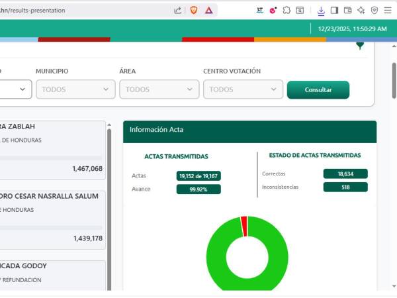Image resolution: width=397 pixels, height=298 pixels.
Task: Open the extensions puzzle piece menu
Action: pos(287,11)
